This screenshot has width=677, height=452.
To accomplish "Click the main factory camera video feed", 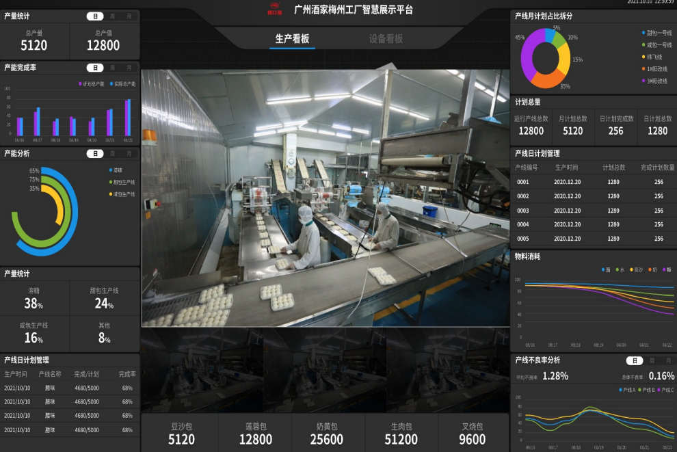I will pos(325,198).
